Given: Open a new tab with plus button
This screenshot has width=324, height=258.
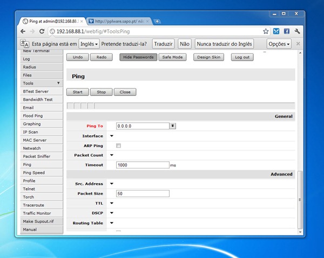Looking at the screenshot, I should pos(157,21).
